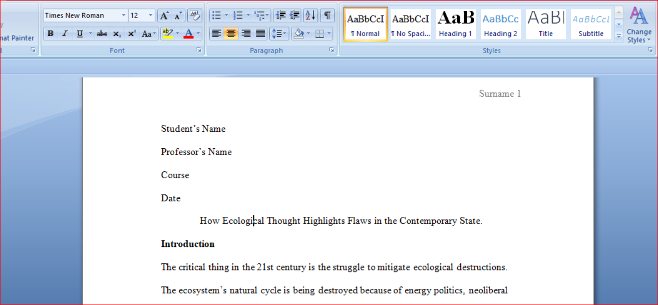Apply the bottom border icon
This screenshot has height=305, width=658.
coord(319,34)
